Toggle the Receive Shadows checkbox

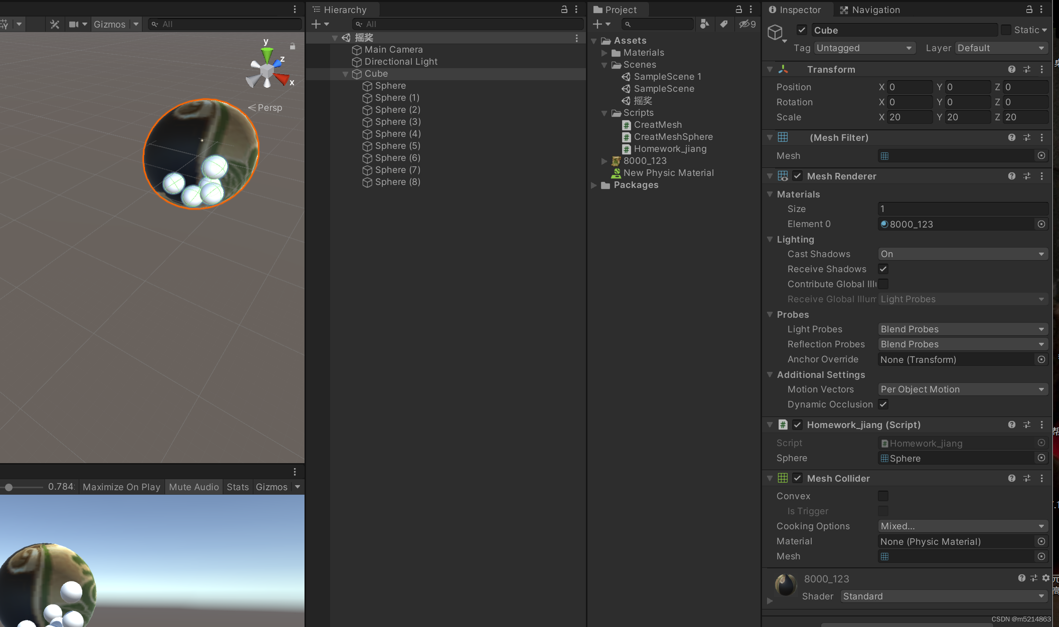click(883, 269)
